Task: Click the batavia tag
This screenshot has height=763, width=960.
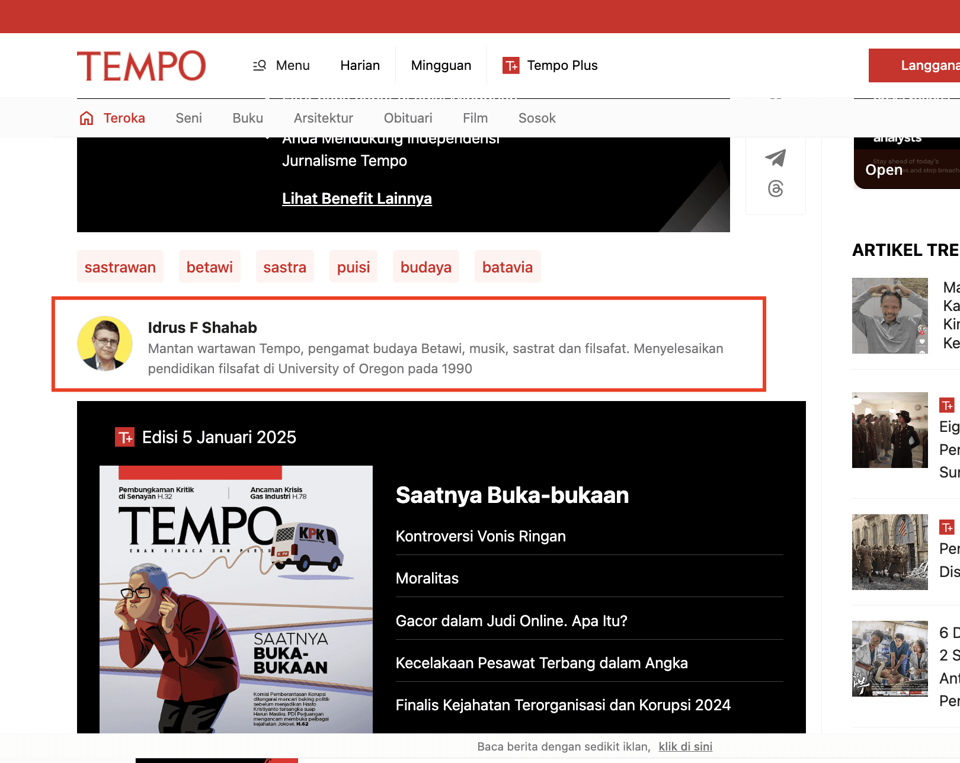Action: (508, 267)
